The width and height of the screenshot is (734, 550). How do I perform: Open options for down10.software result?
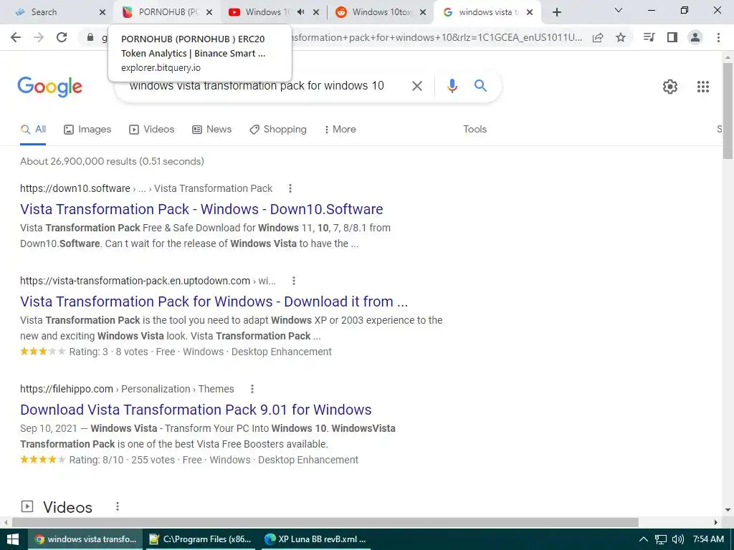(x=290, y=188)
